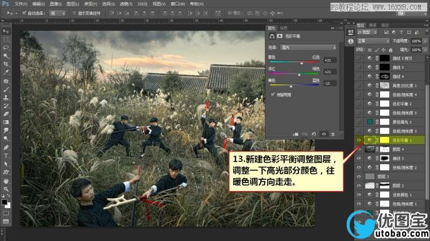Select the Zoom tool
Viewport: 430px width, 241px height.
(x=6, y=189)
